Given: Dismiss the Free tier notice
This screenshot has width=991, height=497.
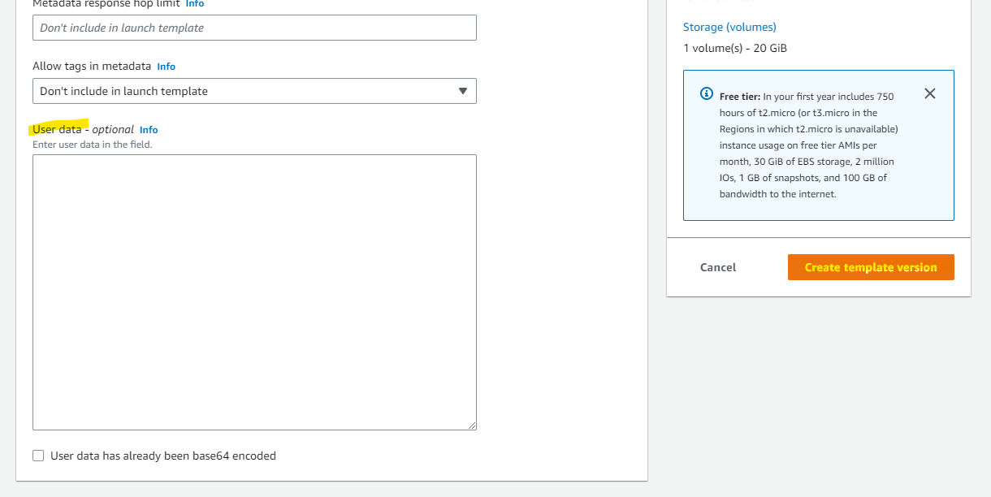Looking at the screenshot, I should [x=930, y=93].
